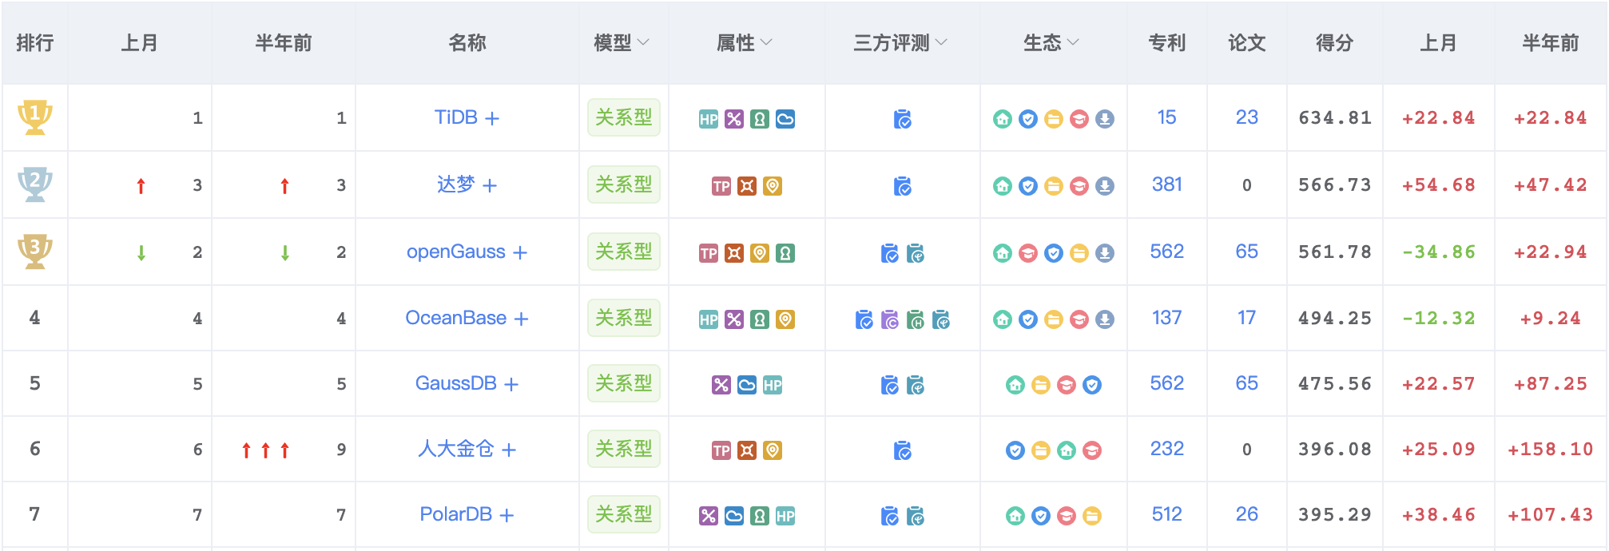Click the graduation cap icon in TiDB row
The width and height of the screenshot is (1609, 551).
click(x=1079, y=120)
